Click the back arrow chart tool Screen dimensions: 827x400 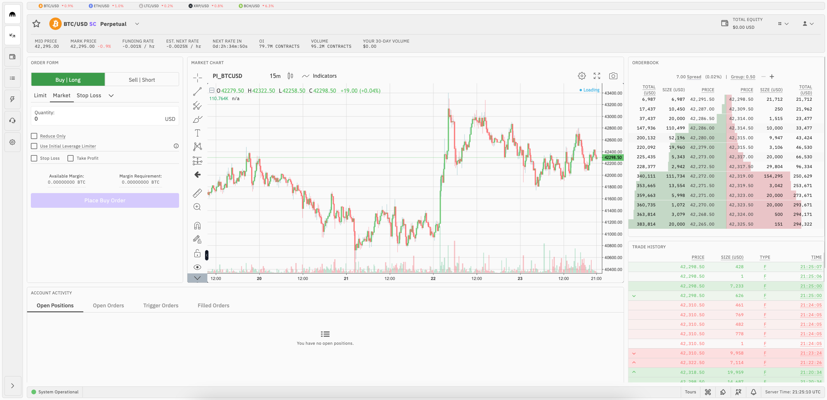click(x=198, y=175)
